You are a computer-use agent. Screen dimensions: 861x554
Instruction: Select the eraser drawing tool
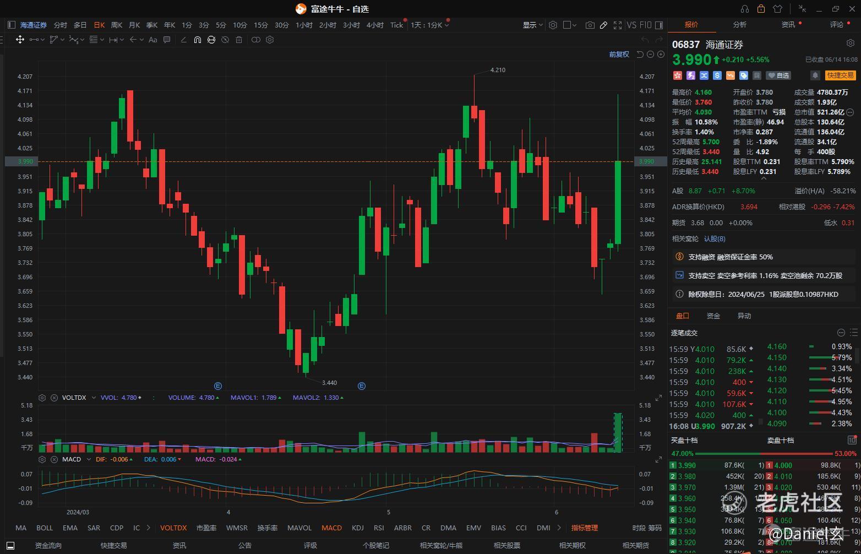tap(183, 40)
